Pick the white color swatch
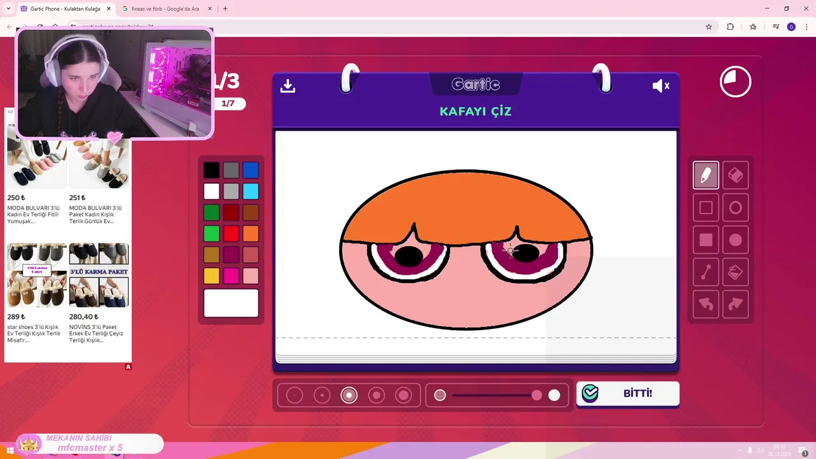The image size is (816, 459). 212,191
